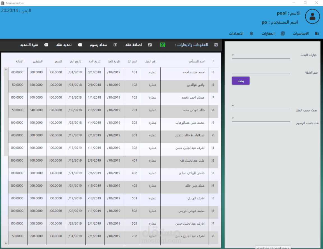Open the بحث حسب العقد dropdown
This screenshot has width=323, height=249.
point(261,106)
